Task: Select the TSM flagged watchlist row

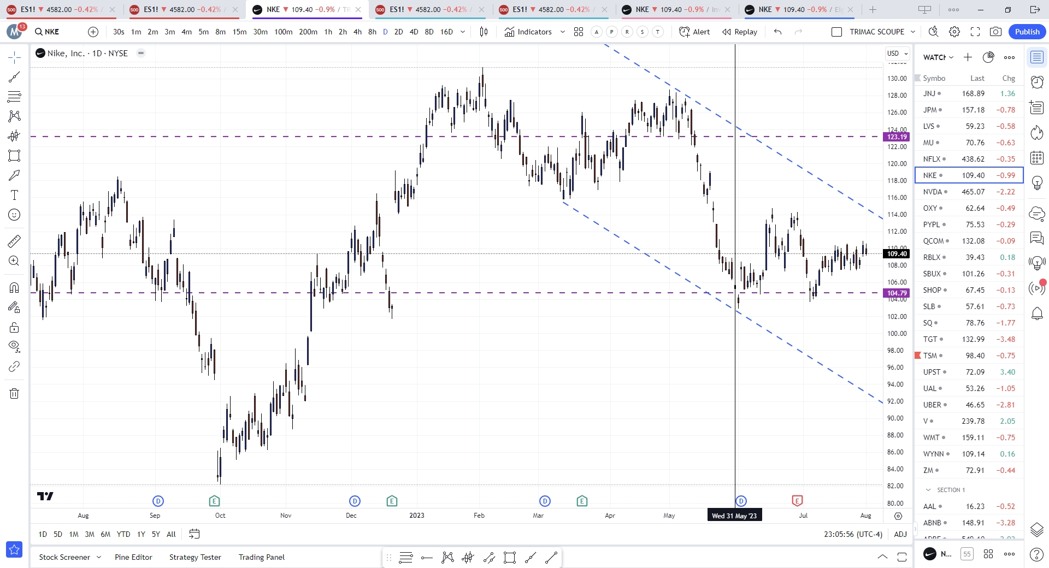Action: (x=969, y=356)
